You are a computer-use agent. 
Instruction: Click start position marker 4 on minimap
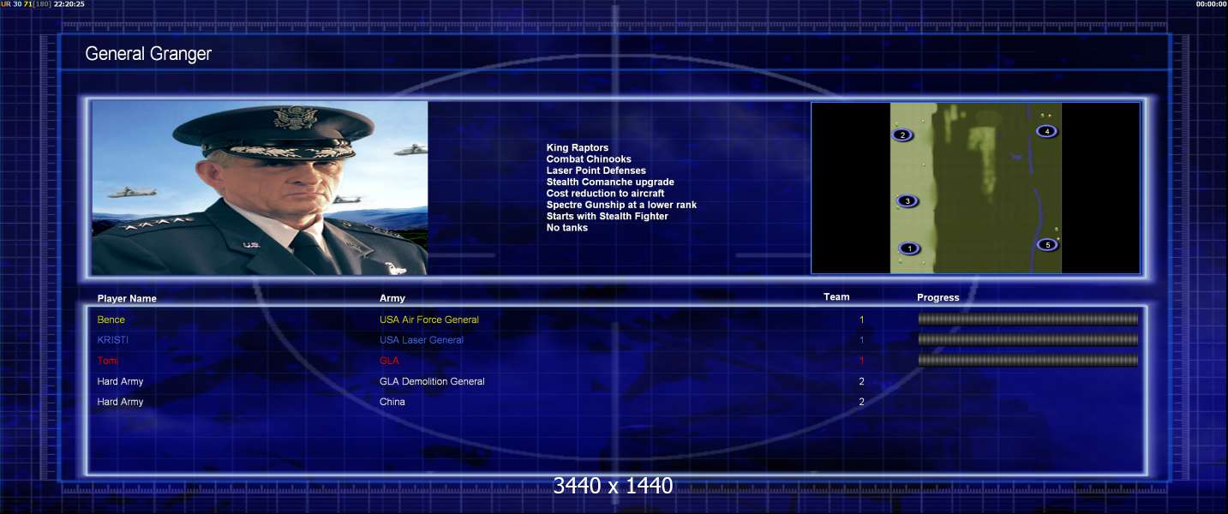point(1046,131)
